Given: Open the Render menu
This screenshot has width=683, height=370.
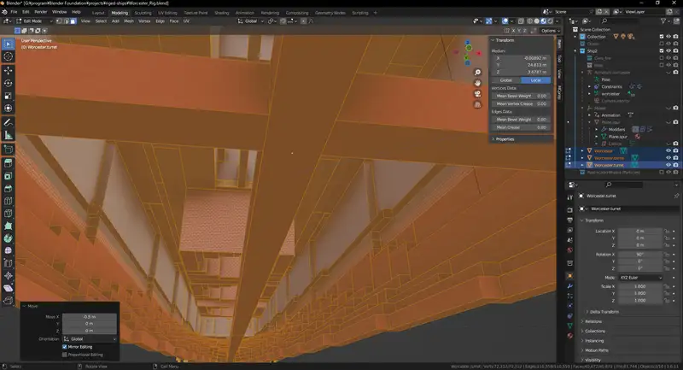Looking at the screenshot, I should pyautogui.click(x=40, y=12).
